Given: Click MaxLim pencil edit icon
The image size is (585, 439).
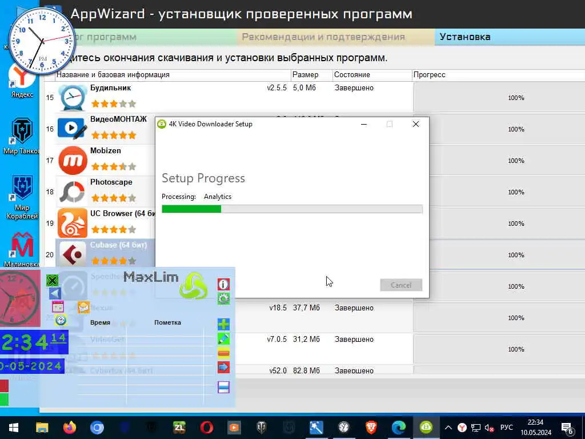Looking at the screenshot, I should pos(223,338).
